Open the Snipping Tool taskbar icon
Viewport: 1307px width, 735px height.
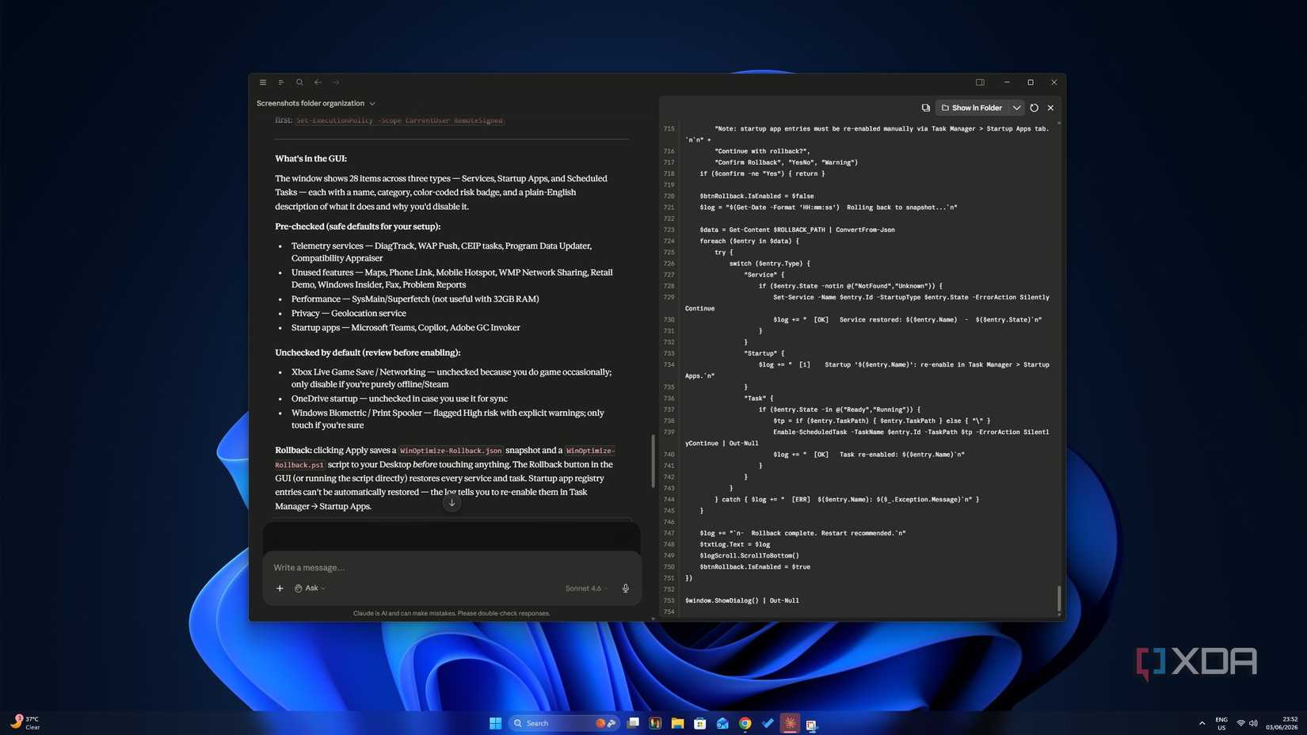pos(812,724)
